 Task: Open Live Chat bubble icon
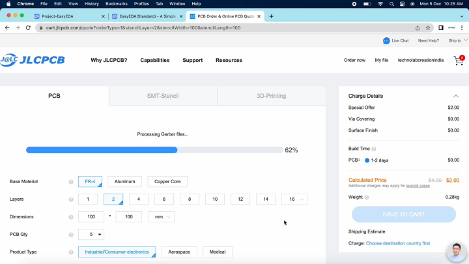point(386,40)
